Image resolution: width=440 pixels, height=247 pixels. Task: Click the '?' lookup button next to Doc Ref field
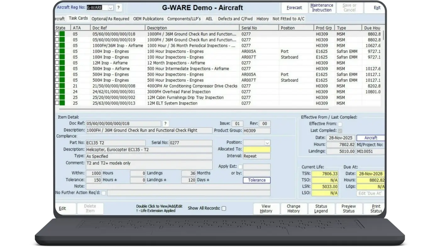pyautogui.click(x=165, y=124)
